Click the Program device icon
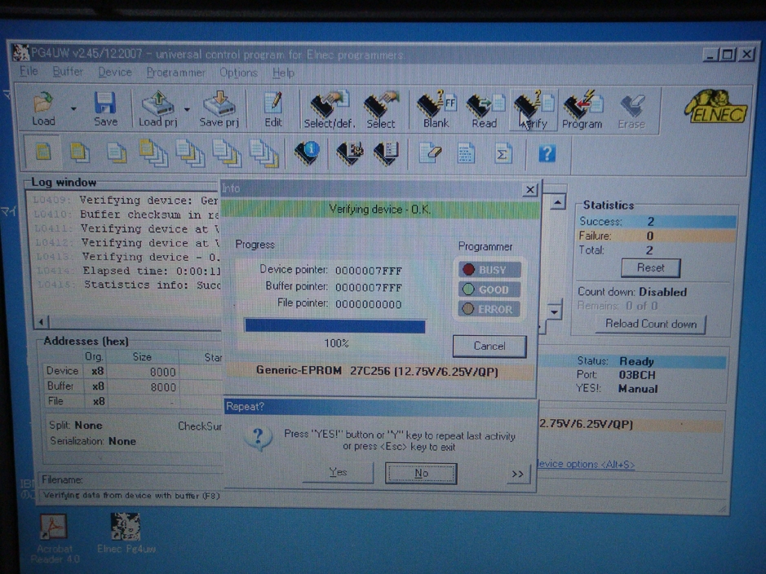The width and height of the screenshot is (766, 574). [582, 110]
